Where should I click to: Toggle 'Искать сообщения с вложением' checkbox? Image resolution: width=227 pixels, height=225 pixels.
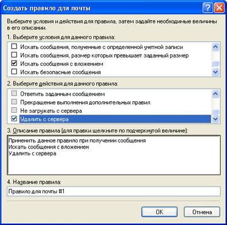click(x=14, y=63)
